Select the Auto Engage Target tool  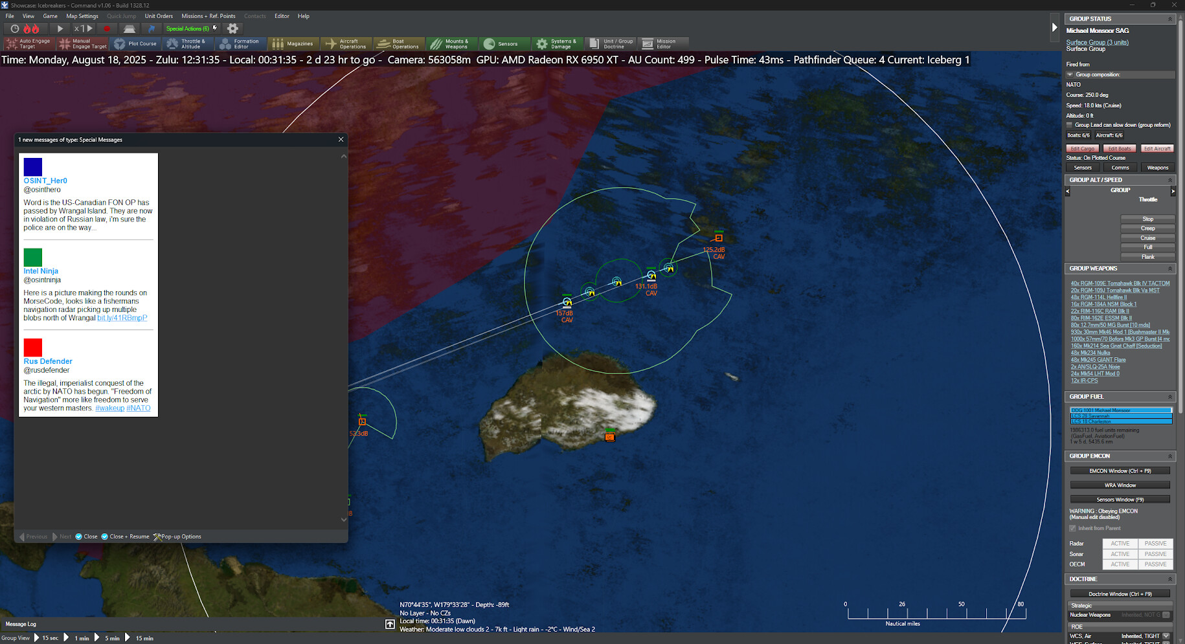pyautogui.click(x=28, y=43)
